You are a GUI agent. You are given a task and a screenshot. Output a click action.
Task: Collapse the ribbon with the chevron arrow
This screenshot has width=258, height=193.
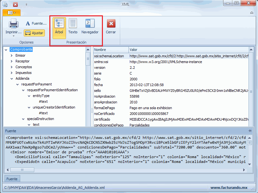coord(252,13)
